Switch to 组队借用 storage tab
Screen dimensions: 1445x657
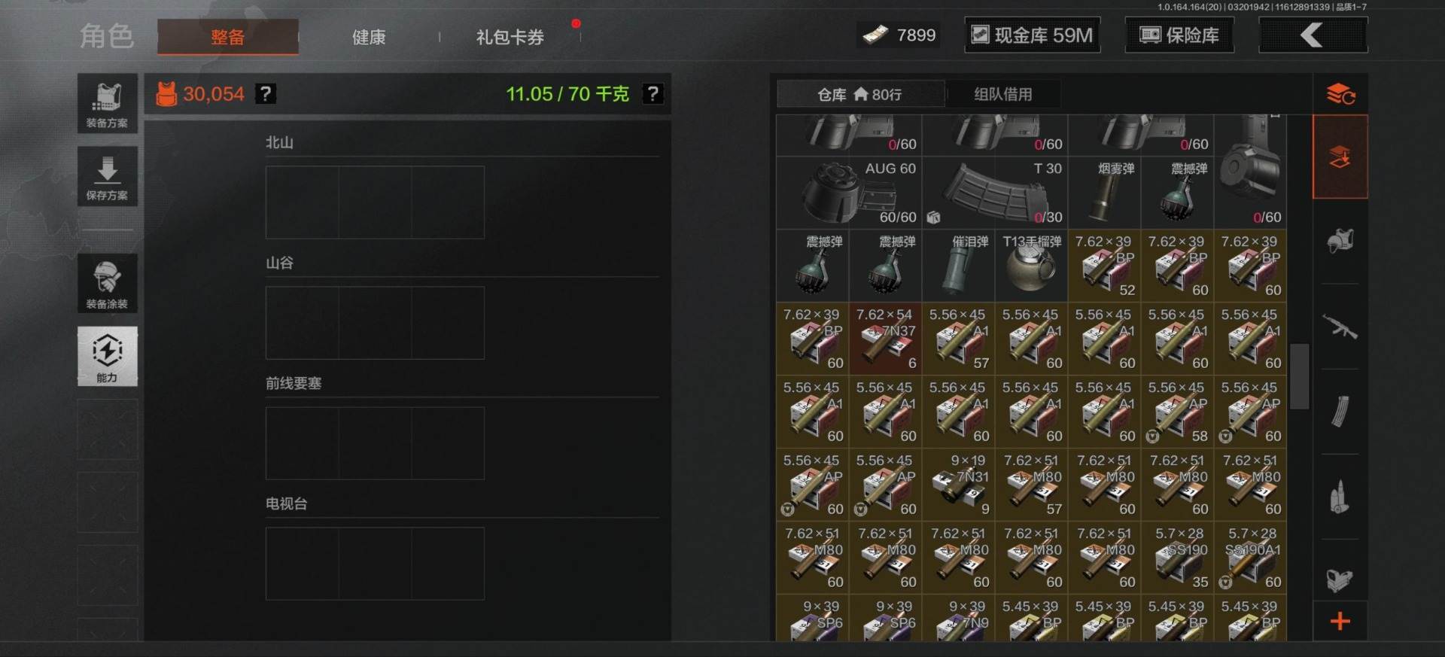[1002, 94]
